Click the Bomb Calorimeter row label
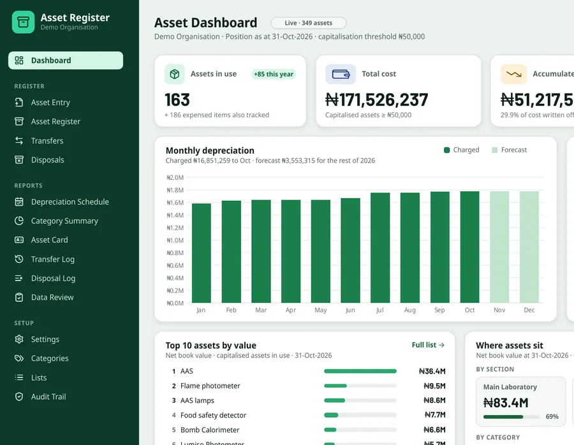This screenshot has height=445, width=574. pos(210,430)
